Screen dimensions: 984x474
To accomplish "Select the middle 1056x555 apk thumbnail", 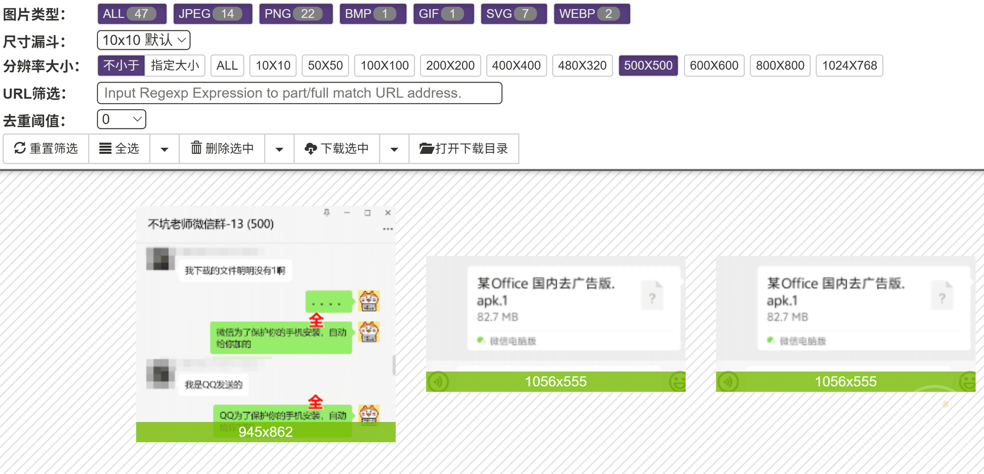I will tap(556, 324).
